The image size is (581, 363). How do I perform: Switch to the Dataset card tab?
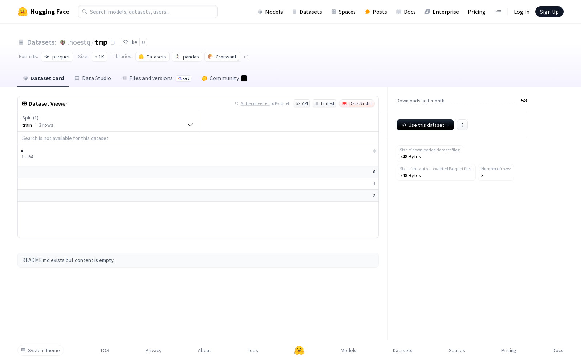pyautogui.click(x=43, y=78)
